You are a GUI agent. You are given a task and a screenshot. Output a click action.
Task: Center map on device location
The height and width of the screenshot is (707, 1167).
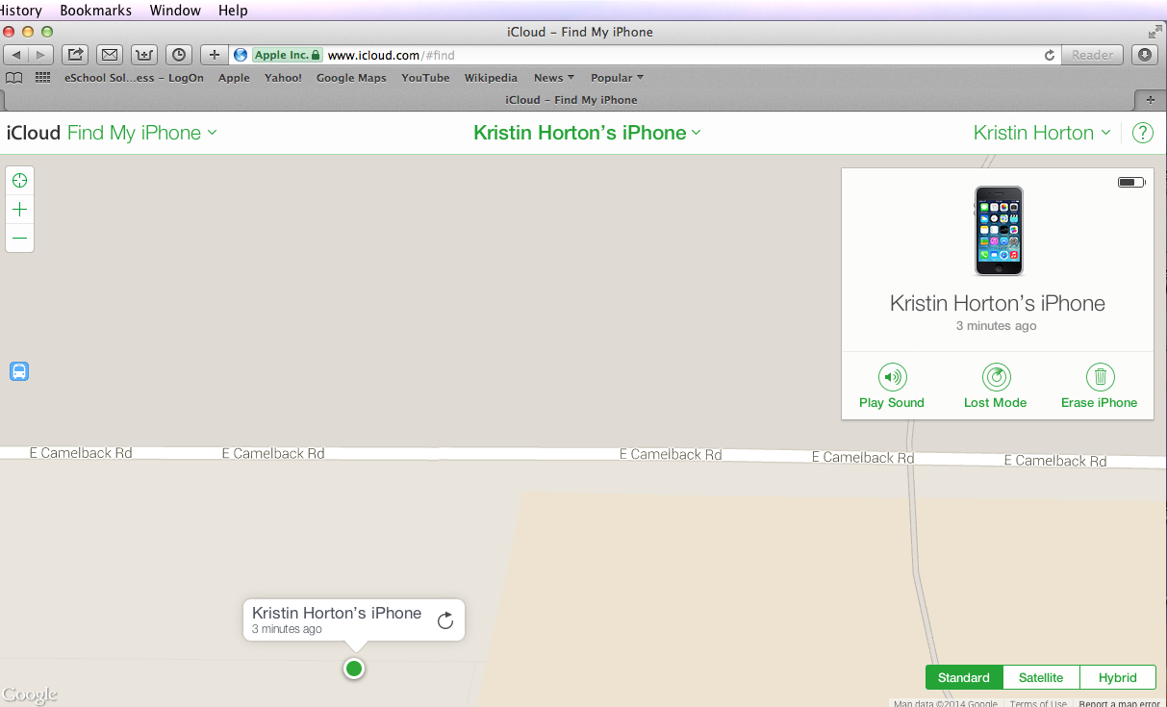[19, 181]
